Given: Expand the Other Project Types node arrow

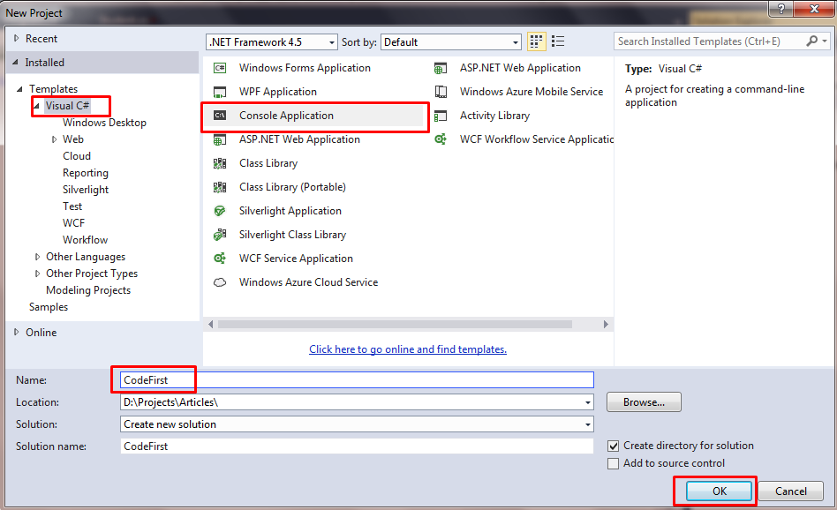Looking at the screenshot, I should coord(37,274).
